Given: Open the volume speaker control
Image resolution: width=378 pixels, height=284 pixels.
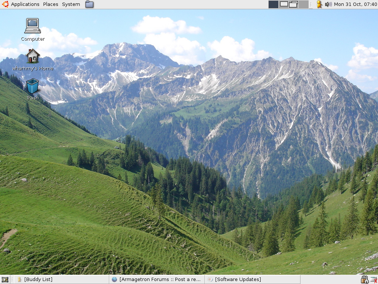Looking at the screenshot, I should pyautogui.click(x=328, y=4).
